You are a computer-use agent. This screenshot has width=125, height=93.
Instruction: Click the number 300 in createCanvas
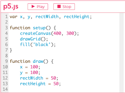(x=70, y=33)
